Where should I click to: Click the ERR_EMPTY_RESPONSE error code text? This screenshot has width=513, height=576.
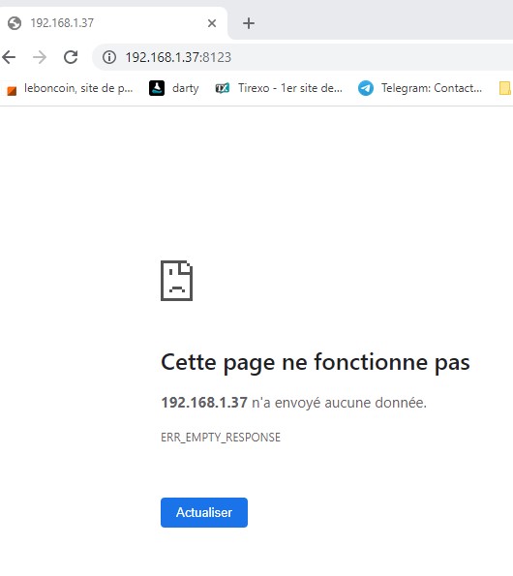(221, 438)
